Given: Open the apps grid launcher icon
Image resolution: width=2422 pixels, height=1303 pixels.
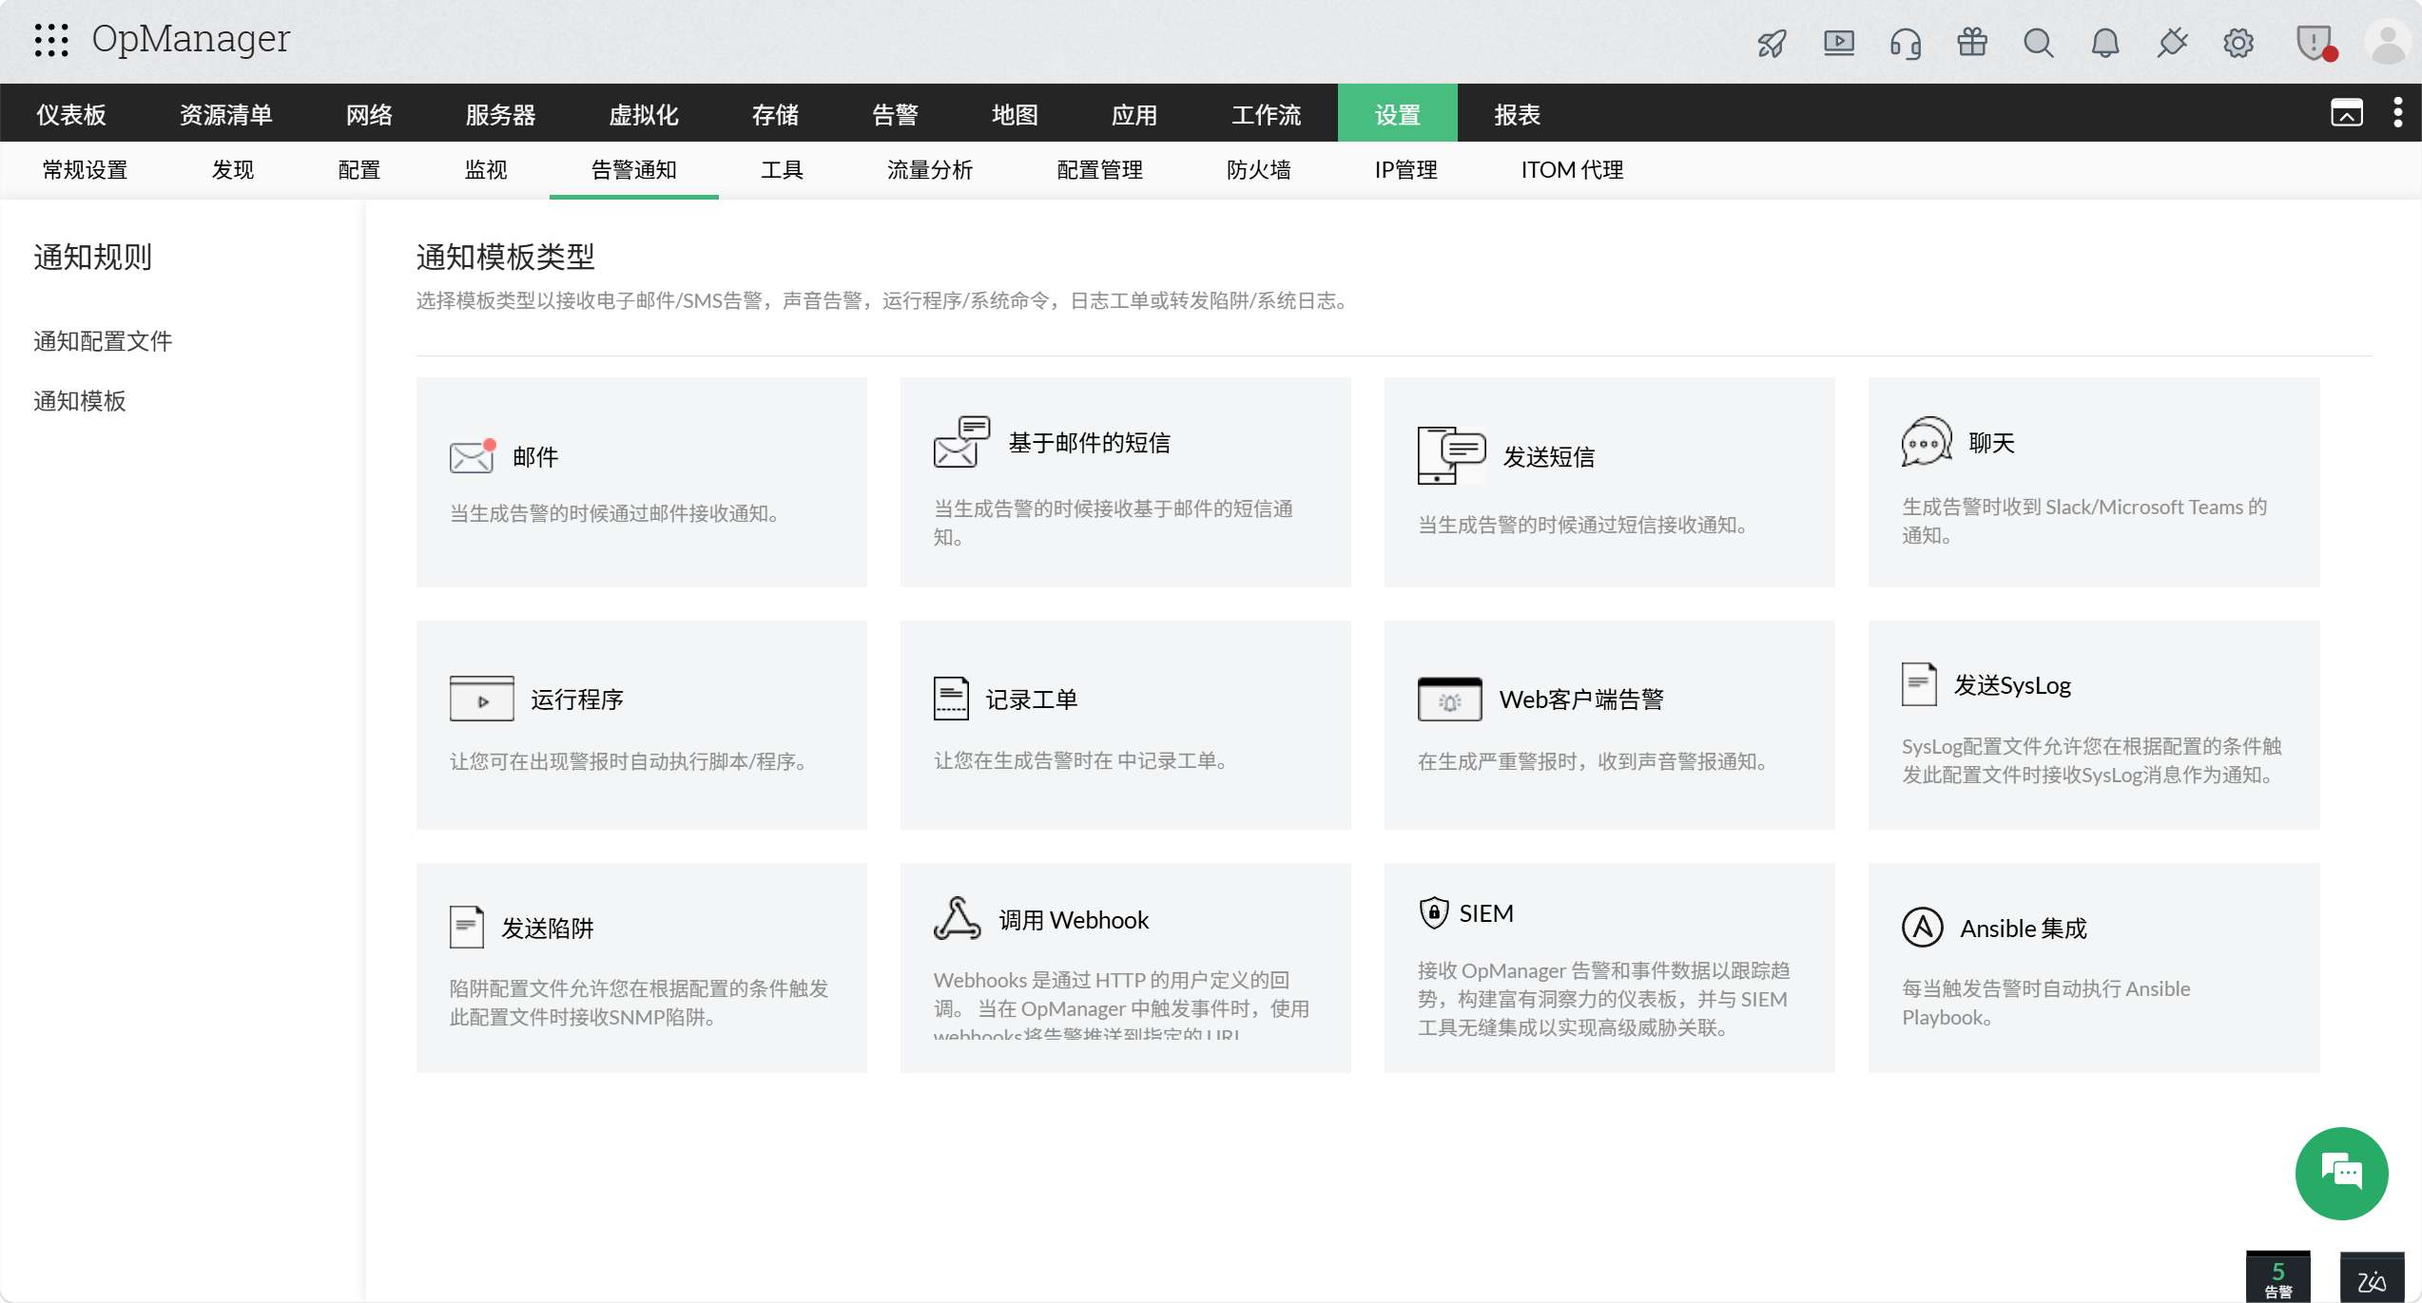Looking at the screenshot, I should [x=51, y=40].
